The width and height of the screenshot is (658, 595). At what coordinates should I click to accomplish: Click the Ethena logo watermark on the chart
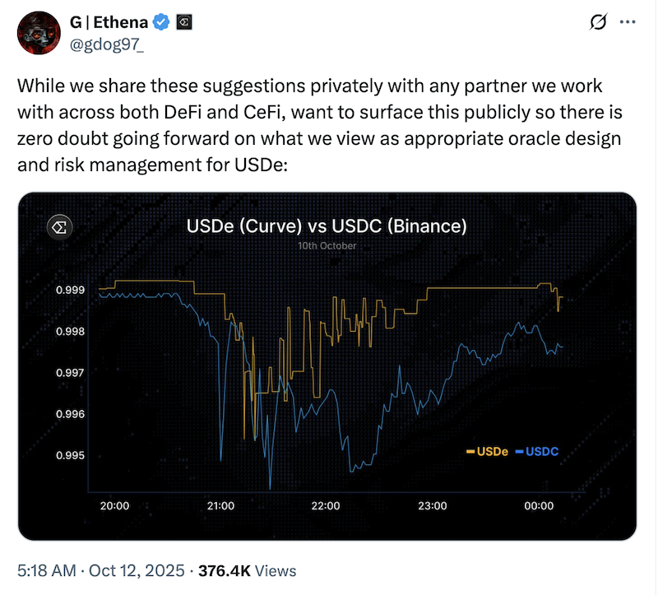pyautogui.click(x=58, y=227)
